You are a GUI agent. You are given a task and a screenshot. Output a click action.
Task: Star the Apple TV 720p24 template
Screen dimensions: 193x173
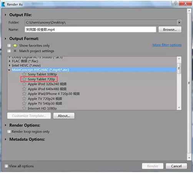pyautogui.click(x=24, y=98)
